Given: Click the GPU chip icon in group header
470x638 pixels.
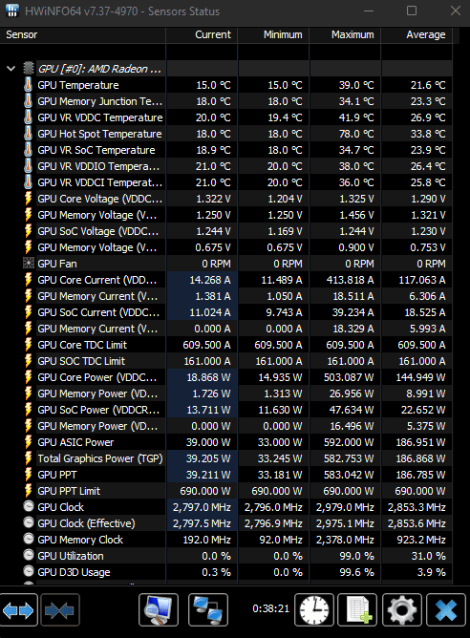Looking at the screenshot, I should (x=28, y=69).
